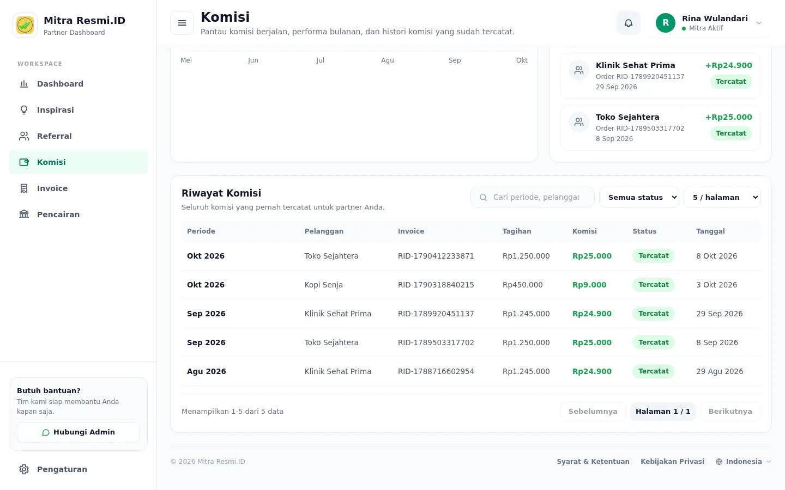The width and height of the screenshot is (785, 490).
Task: Click the Dashboard bar chart icon
Action: coord(24,84)
